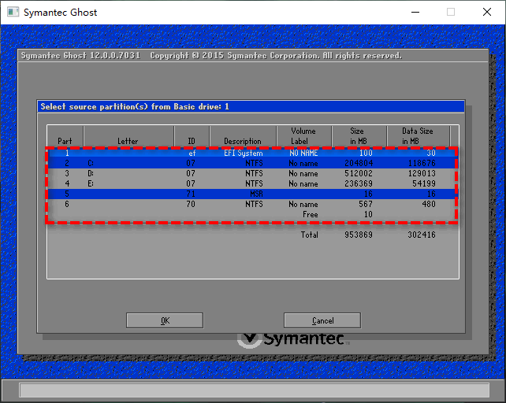This screenshot has width=506, height=403.
Task: Click the empty status bar at bottom
Action: click(252, 390)
